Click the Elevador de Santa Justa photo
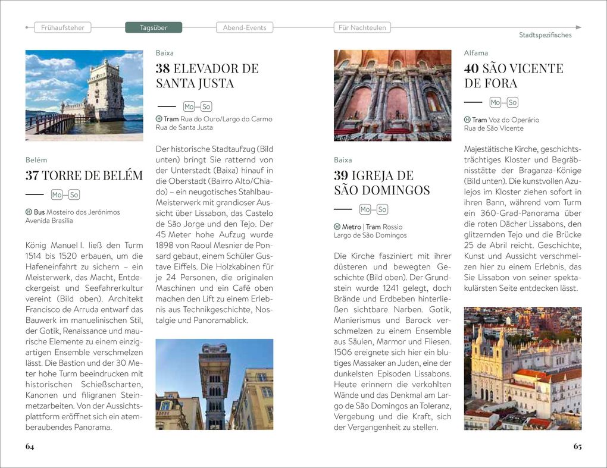The height and width of the screenshot is (468, 607). [x=214, y=385]
